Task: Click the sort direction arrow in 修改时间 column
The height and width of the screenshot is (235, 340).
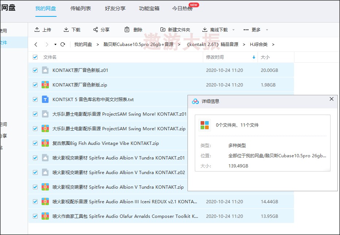Action: pyautogui.click(x=254, y=57)
